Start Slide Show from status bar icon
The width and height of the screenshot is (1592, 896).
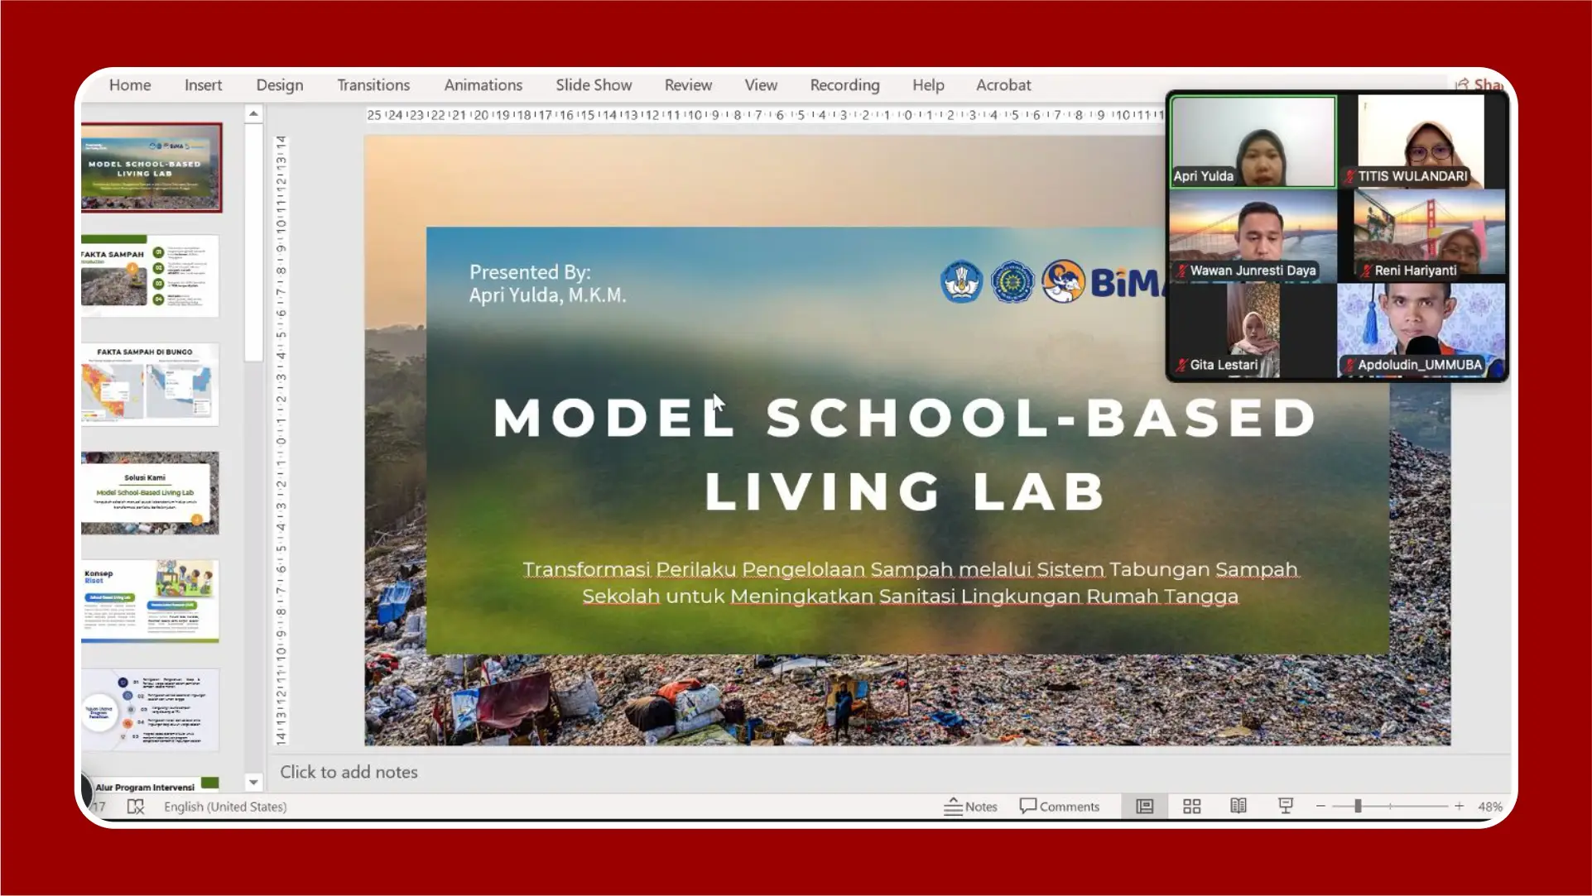1285,807
